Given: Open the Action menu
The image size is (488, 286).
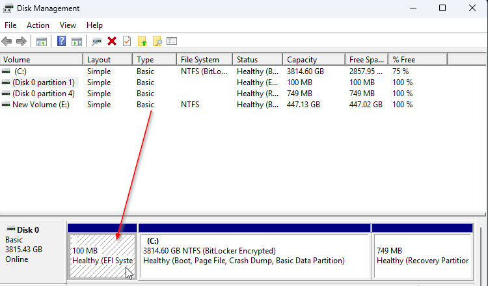Looking at the screenshot, I should pos(38,25).
